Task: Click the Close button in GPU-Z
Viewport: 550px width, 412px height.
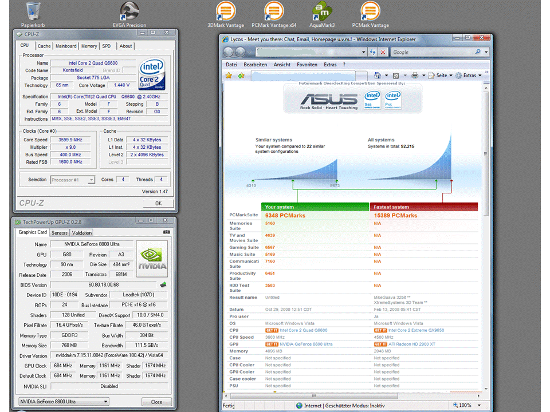Action: point(156,402)
